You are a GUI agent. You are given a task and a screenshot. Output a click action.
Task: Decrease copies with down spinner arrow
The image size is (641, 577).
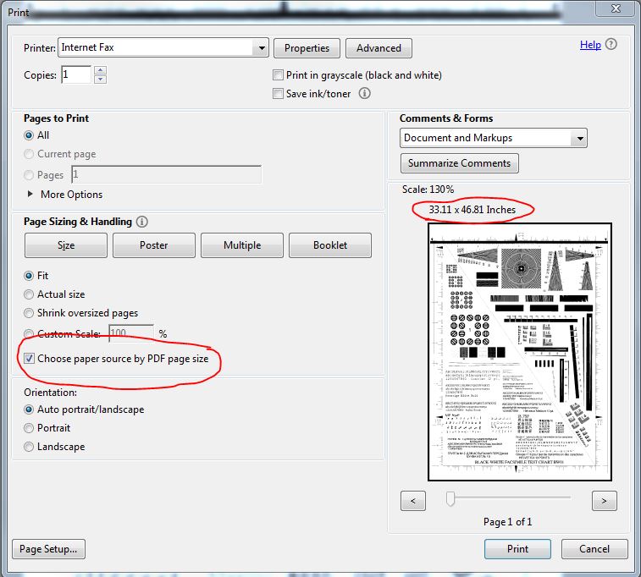pyautogui.click(x=101, y=80)
